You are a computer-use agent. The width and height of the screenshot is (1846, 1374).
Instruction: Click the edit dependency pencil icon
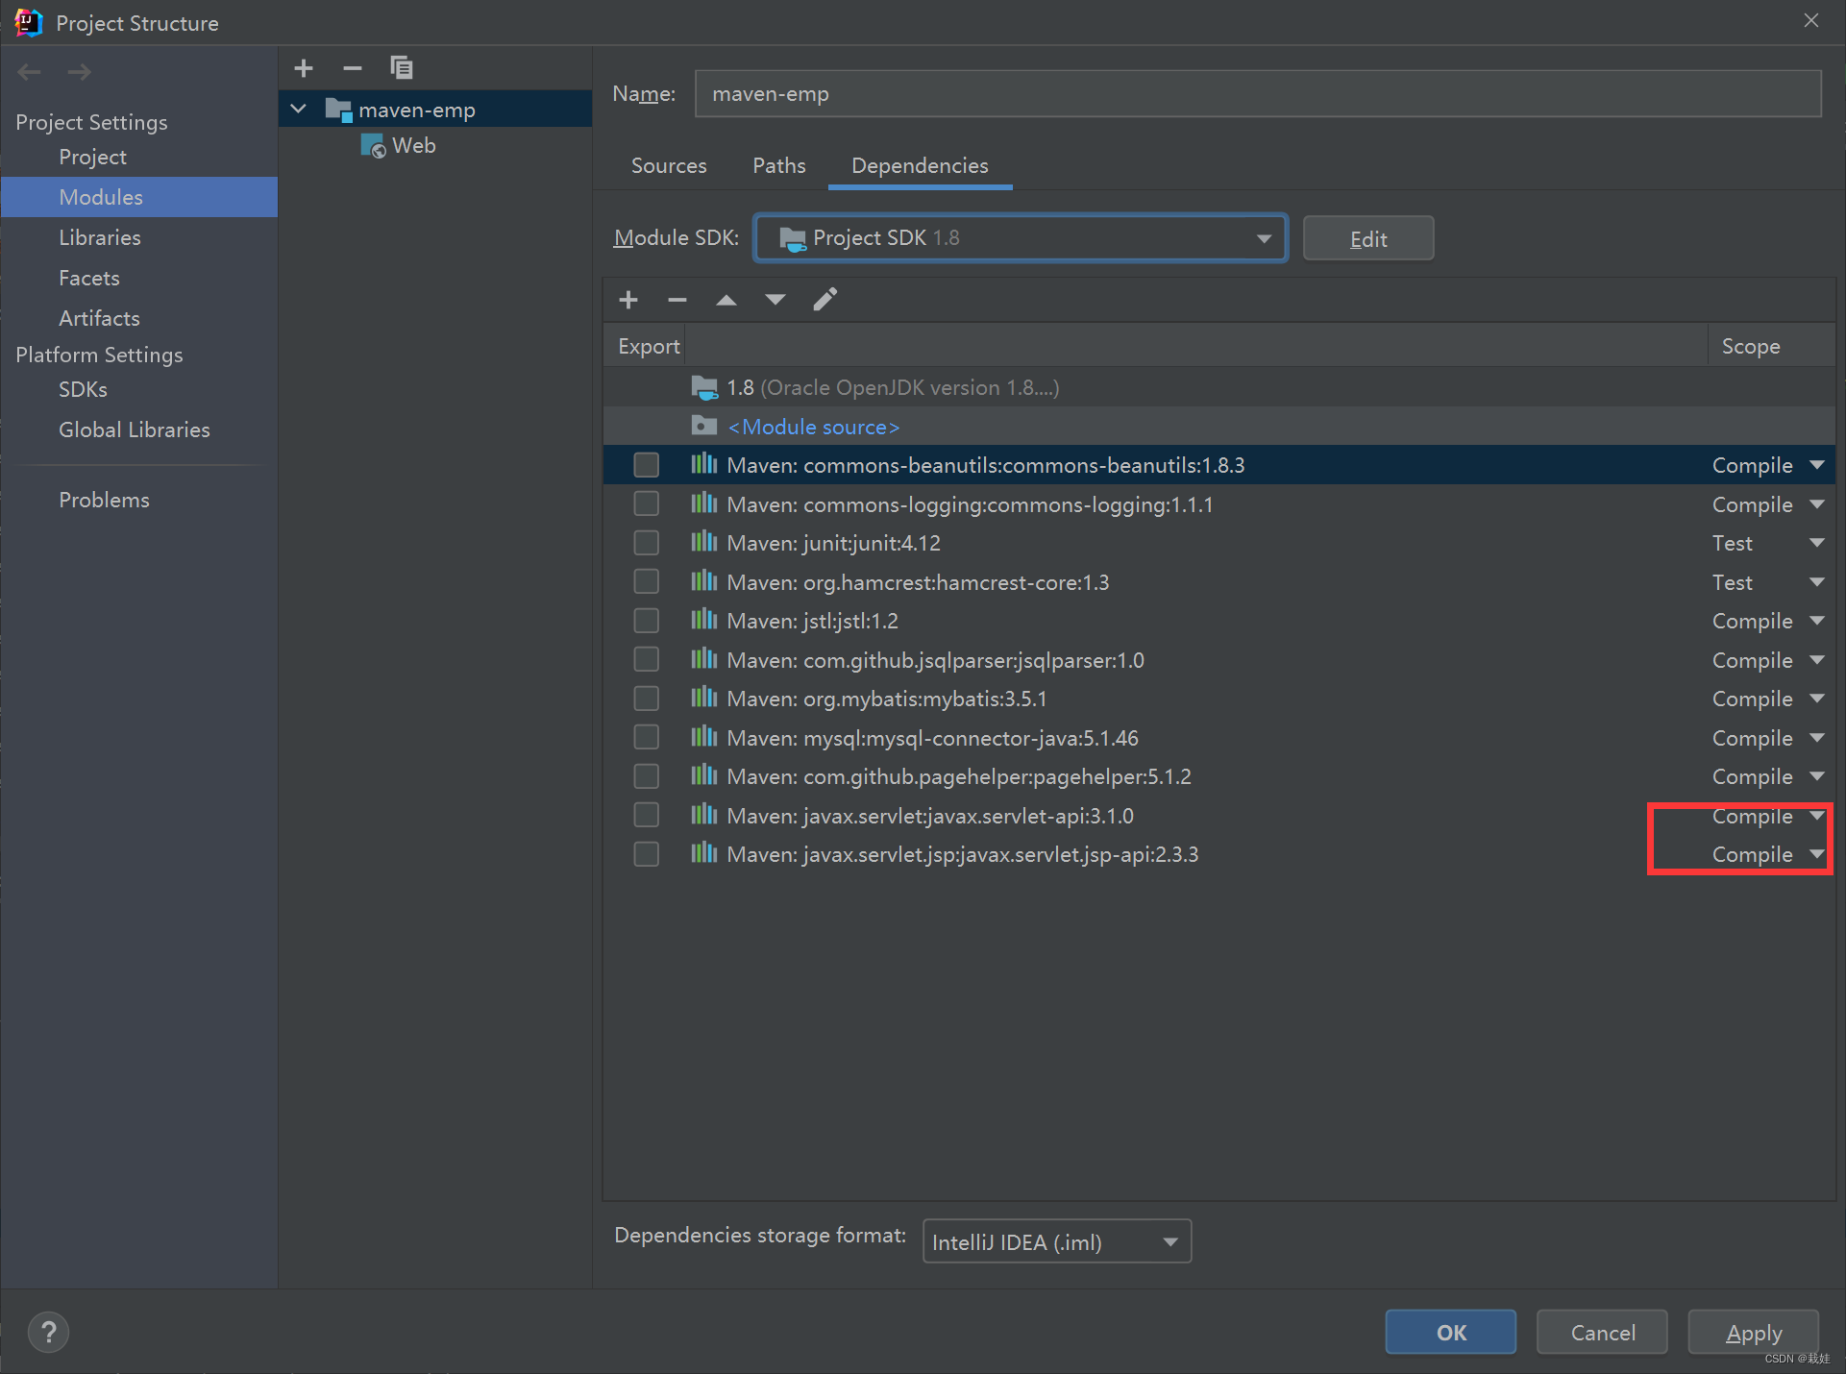tap(825, 300)
